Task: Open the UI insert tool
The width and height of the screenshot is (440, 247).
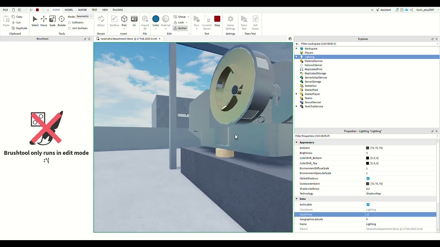Action: click(134, 21)
